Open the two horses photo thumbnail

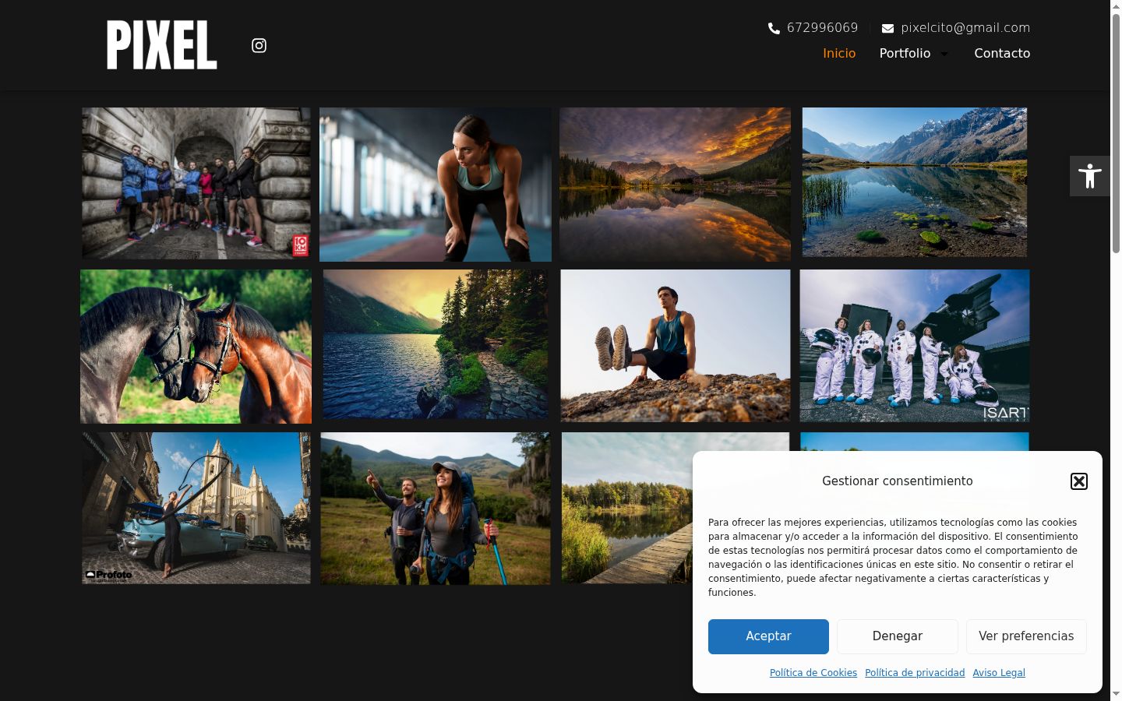click(196, 347)
